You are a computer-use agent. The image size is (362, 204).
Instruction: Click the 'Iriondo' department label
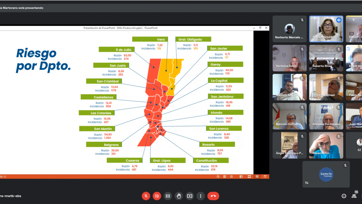tap(225, 112)
